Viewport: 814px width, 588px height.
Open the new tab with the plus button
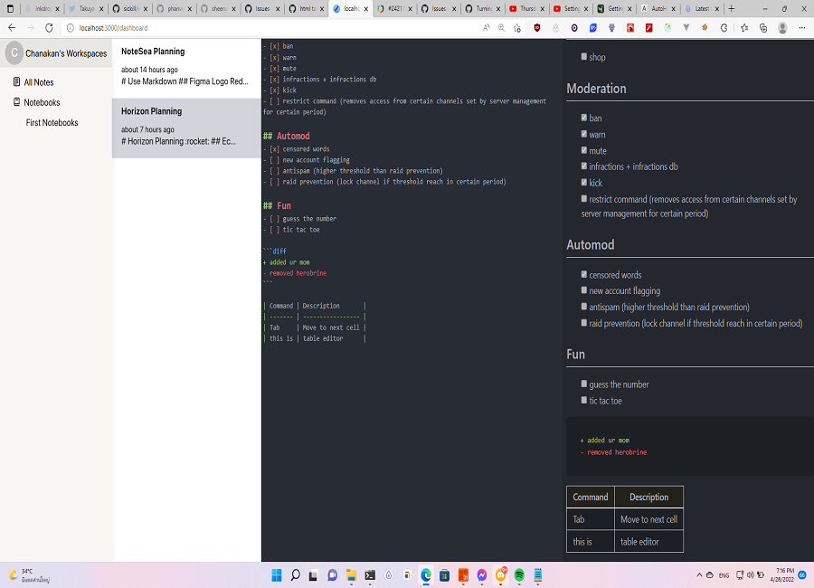[x=732, y=8]
